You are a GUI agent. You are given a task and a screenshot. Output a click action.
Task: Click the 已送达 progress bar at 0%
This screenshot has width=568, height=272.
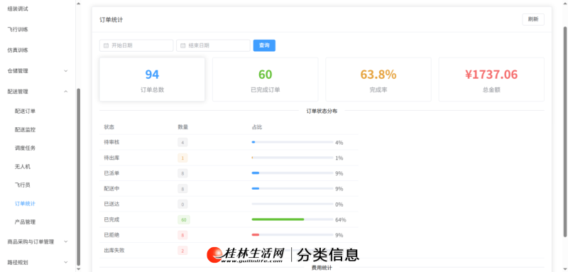point(293,205)
